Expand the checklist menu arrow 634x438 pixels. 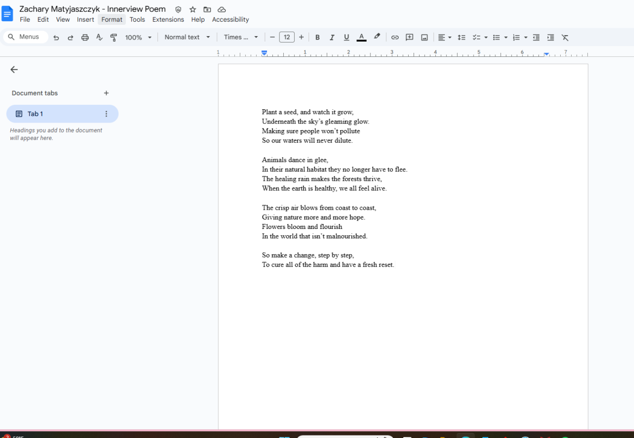(x=486, y=37)
